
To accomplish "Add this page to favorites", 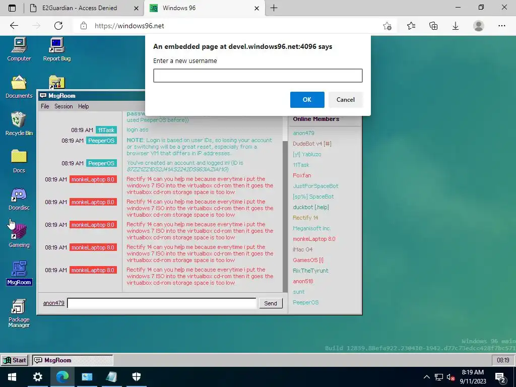I will pos(388,26).
